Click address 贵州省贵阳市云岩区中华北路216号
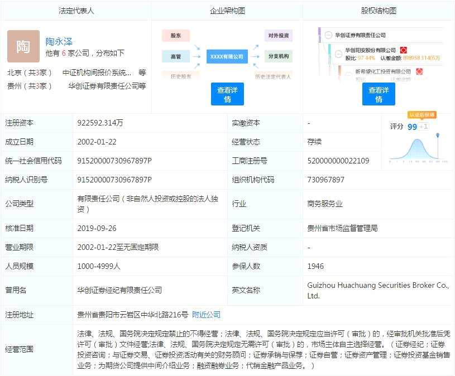 pyautogui.click(x=133, y=315)
